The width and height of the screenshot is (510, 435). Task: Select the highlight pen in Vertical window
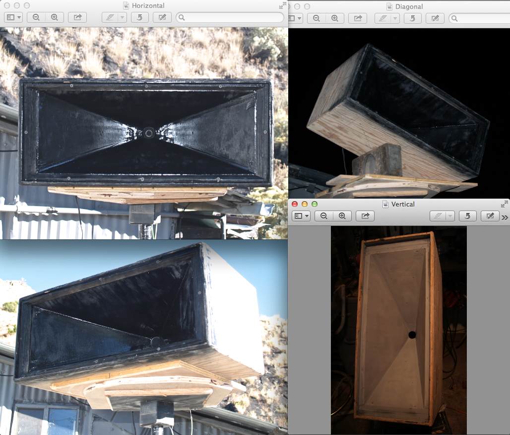[x=438, y=216]
